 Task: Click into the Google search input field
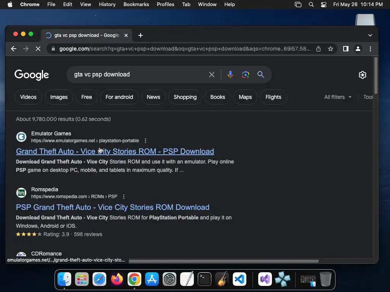(x=139, y=75)
